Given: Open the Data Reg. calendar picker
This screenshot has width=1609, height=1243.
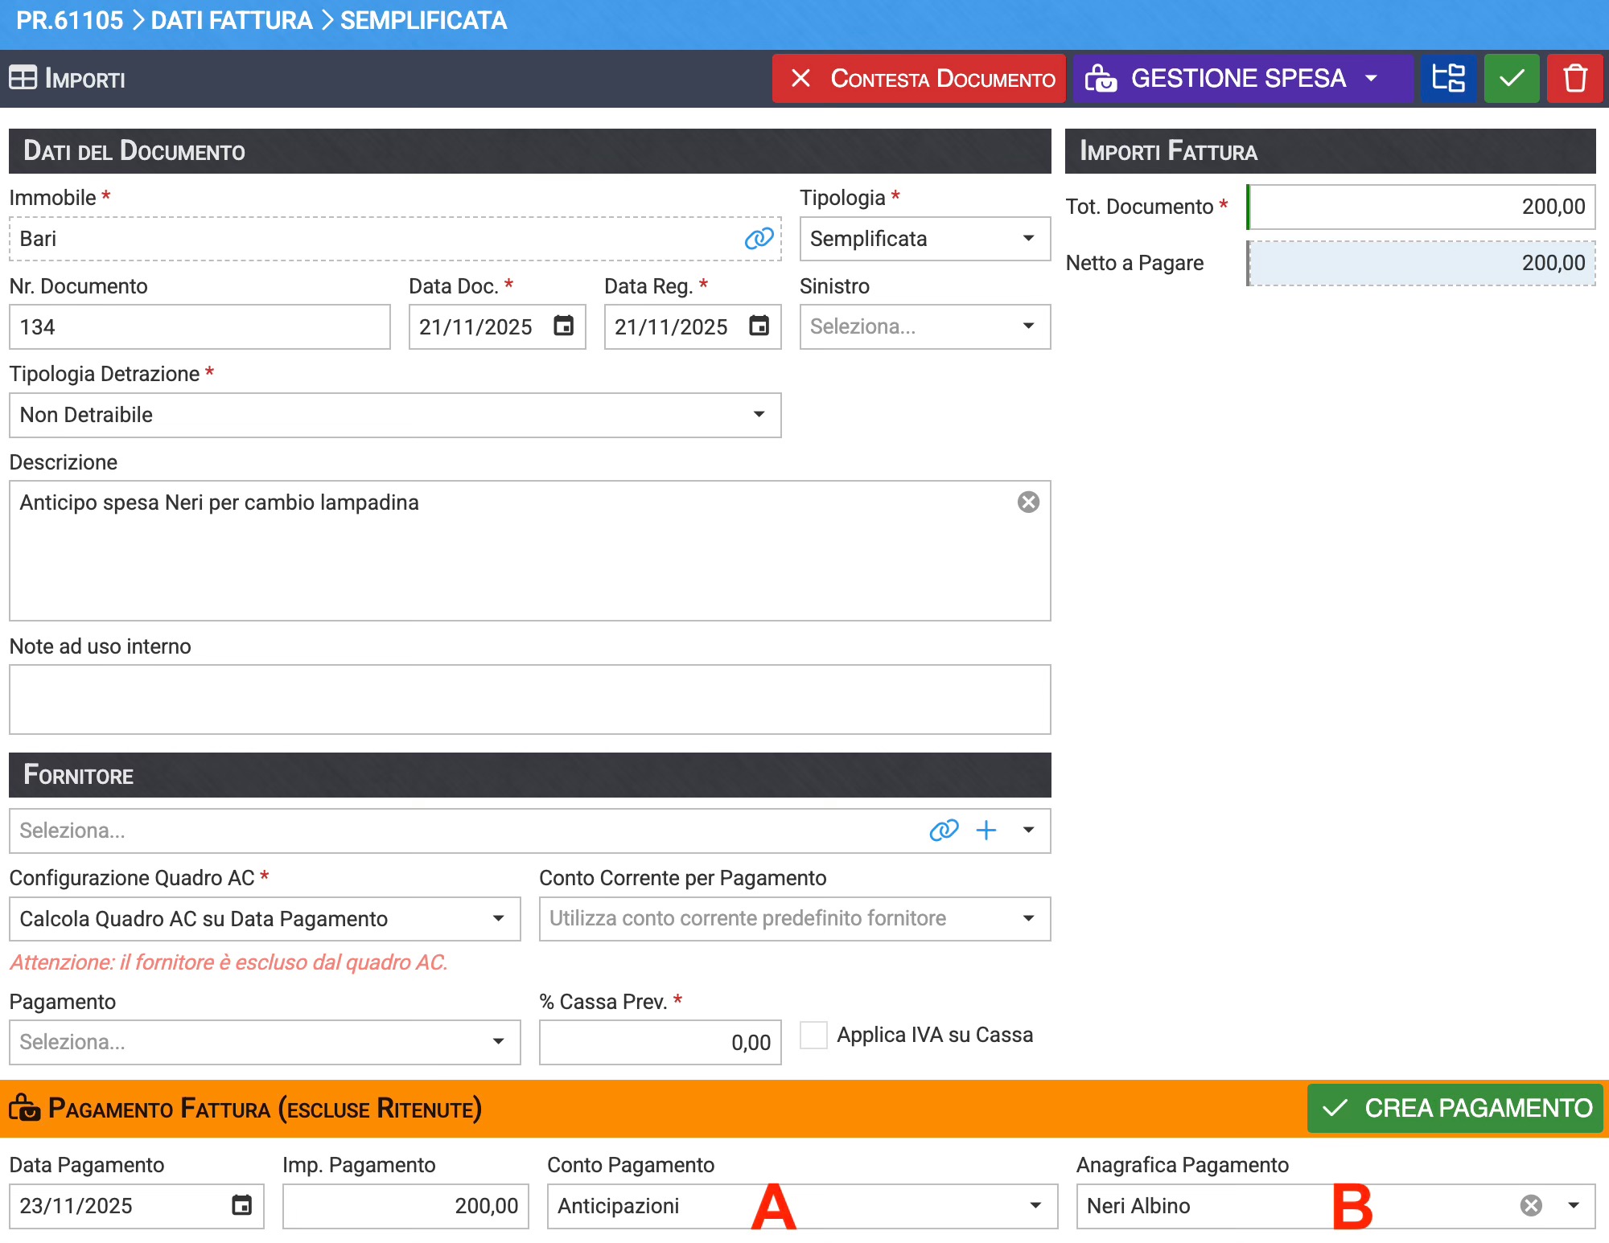Looking at the screenshot, I should click(759, 326).
